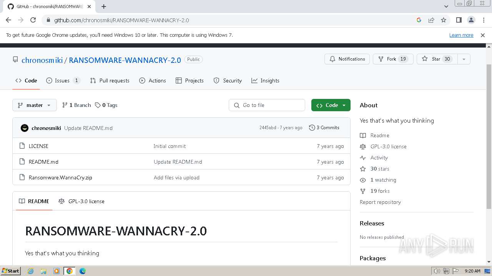Screen dimensions: 492x276
Task: Click the Notifications button
Action: (347, 59)
